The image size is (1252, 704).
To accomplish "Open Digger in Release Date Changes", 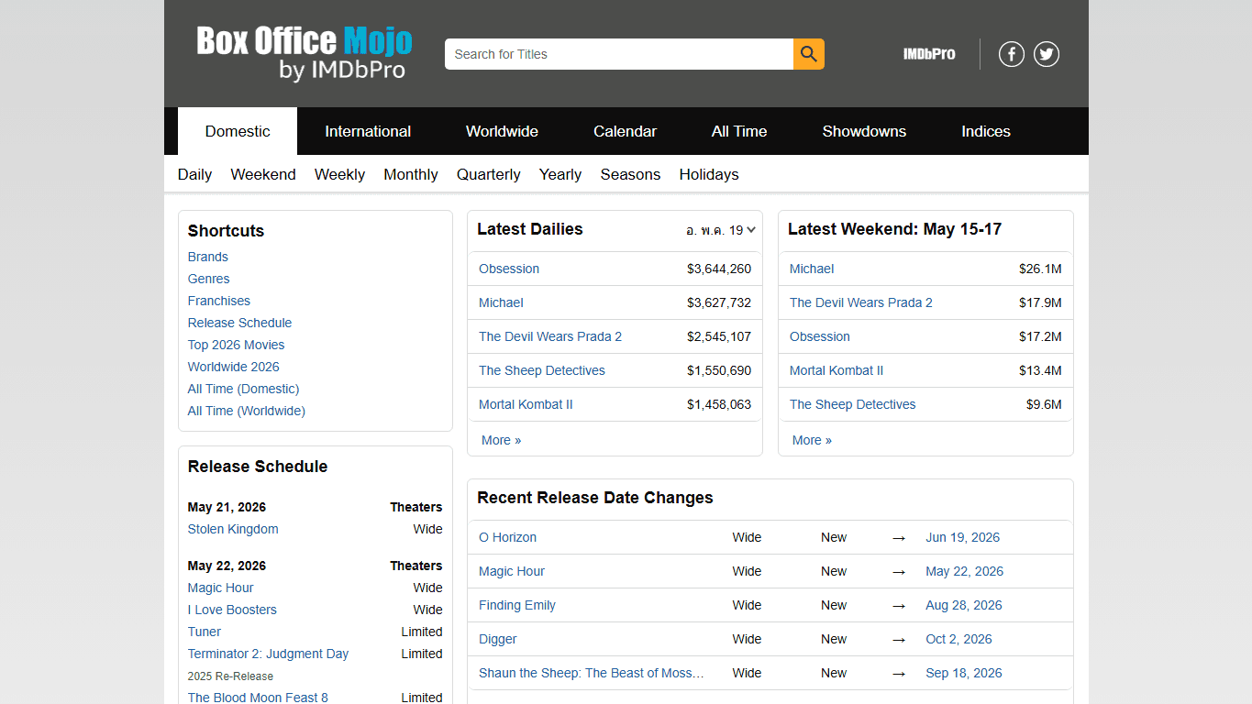I will [x=498, y=639].
